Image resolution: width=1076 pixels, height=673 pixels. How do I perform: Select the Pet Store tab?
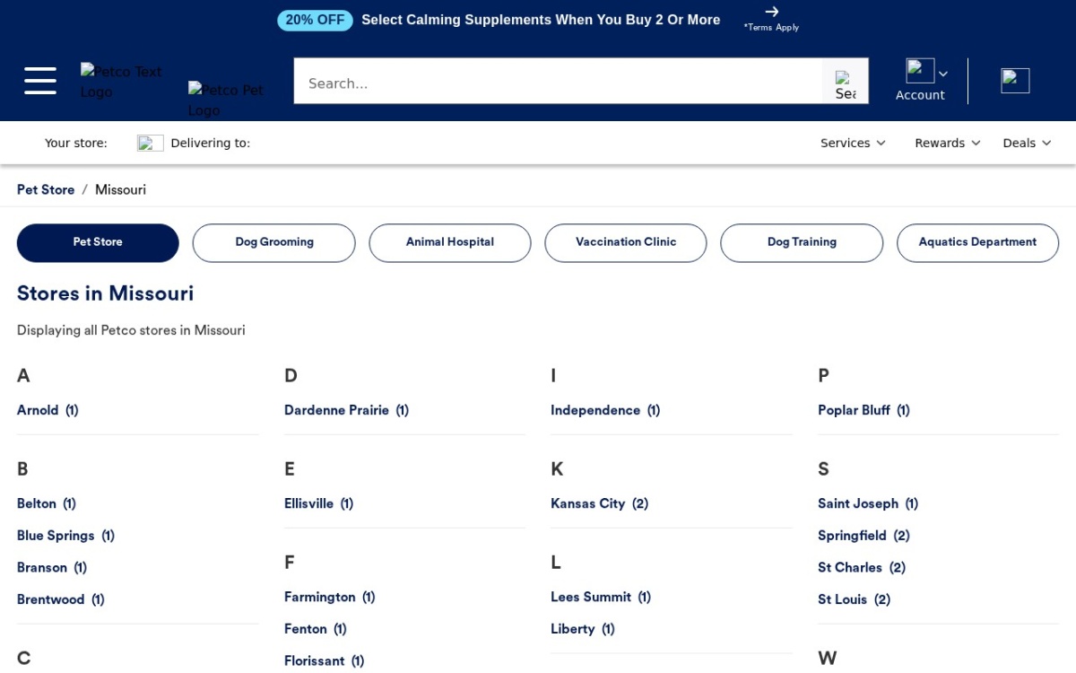click(x=98, y=243)
